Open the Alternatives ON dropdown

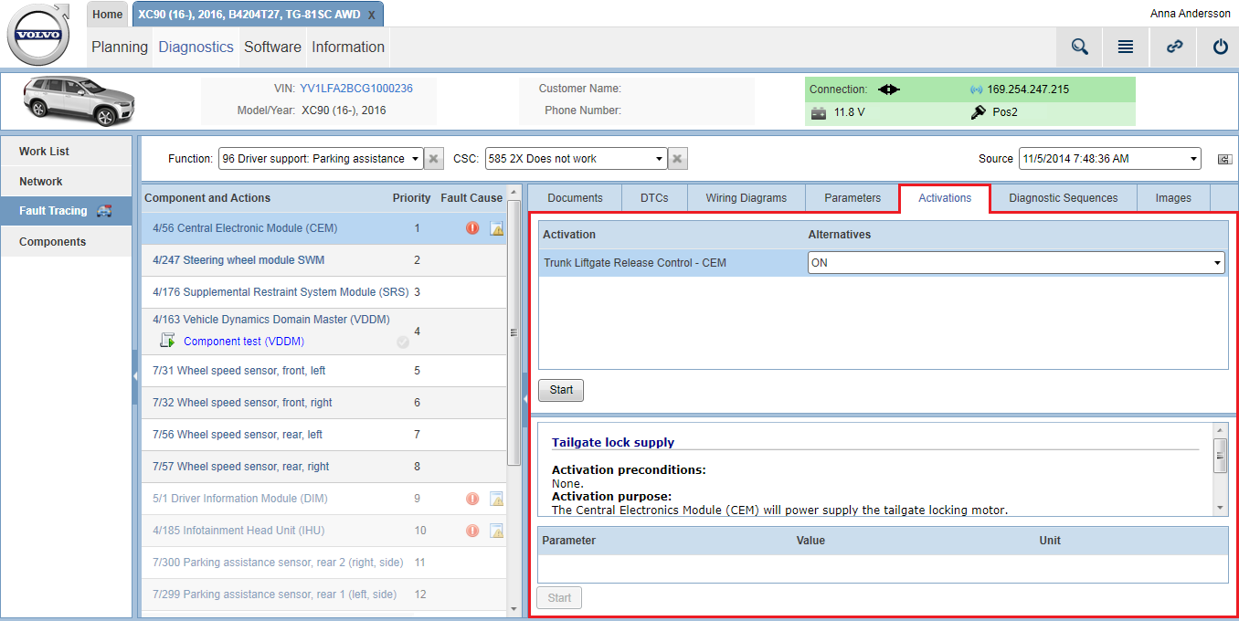point(1016,263)
